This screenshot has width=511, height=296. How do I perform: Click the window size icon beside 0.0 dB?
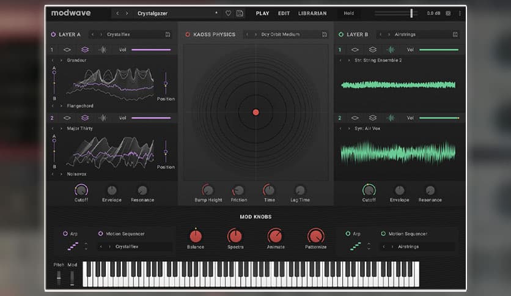click(x=448, y=13)
